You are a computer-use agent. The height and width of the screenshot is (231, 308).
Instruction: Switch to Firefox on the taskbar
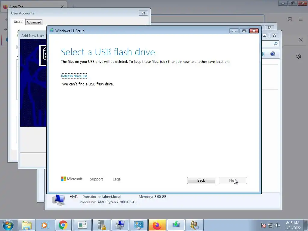click(157, 225)
